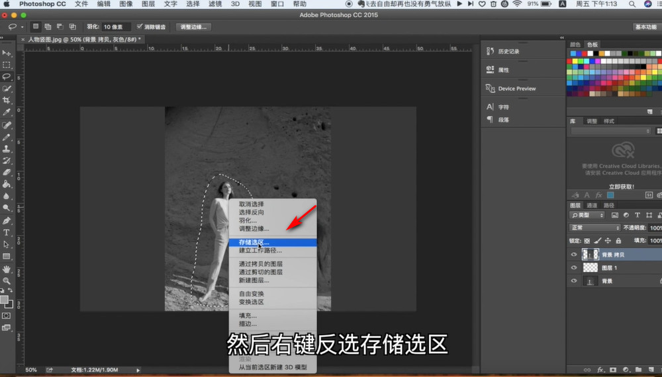Open the 滤镜 menu in menu bar
The height and width of the screenshot is (377, 662).
pos(215,4)
